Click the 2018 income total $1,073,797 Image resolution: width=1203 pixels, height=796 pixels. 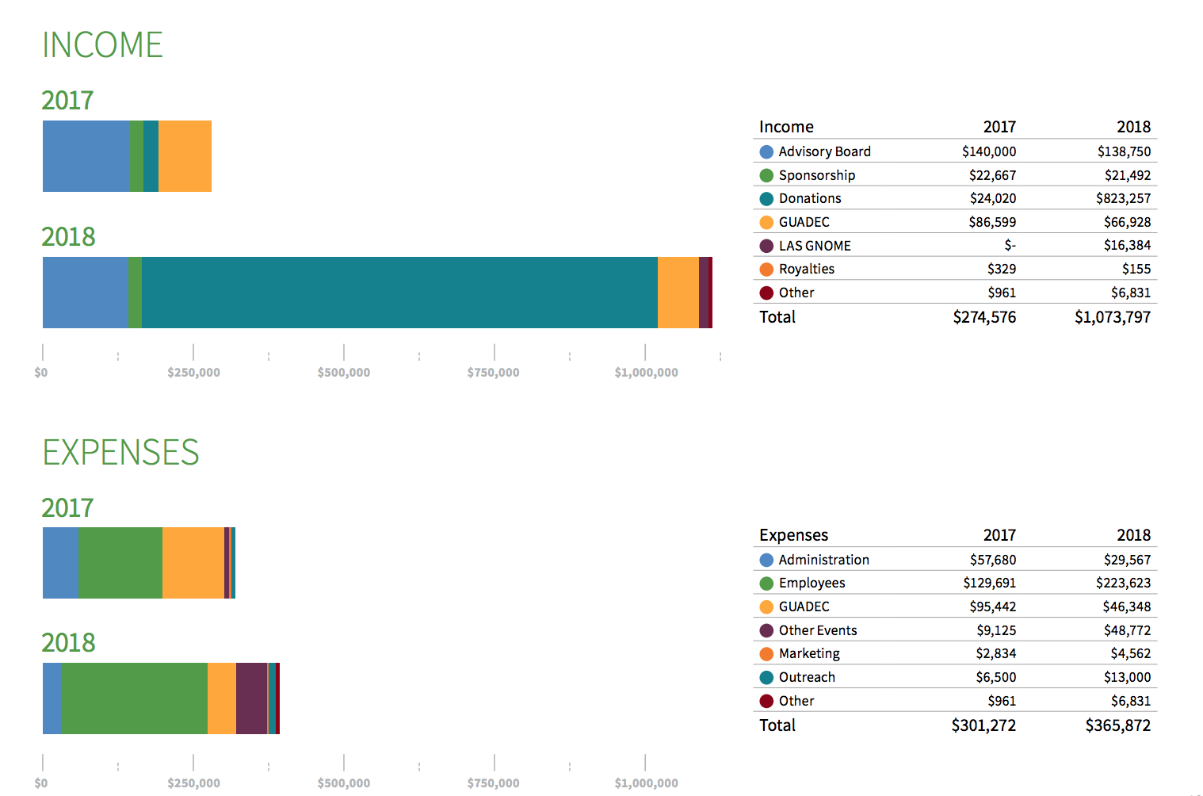[x=1113, y=317]
